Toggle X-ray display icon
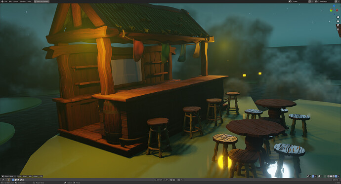341x184 pixels. (x=325, y=177)
